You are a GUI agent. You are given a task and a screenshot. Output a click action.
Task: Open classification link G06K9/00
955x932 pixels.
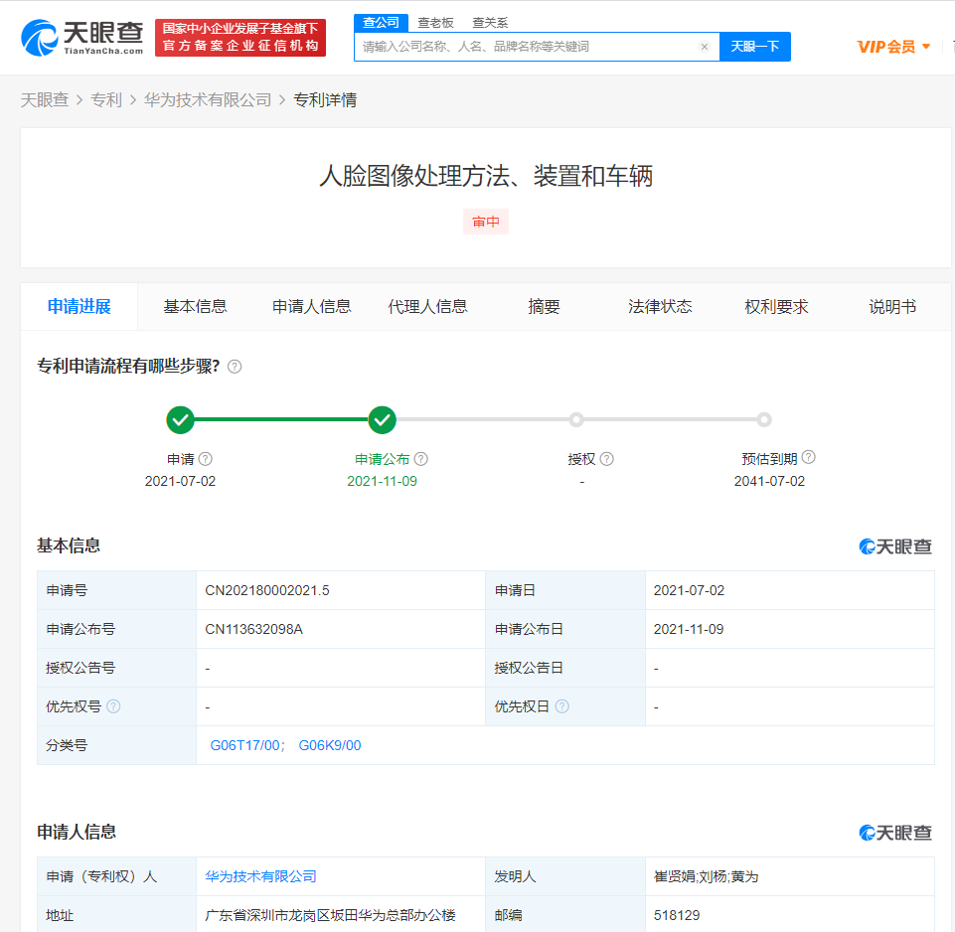click(330, 745)
